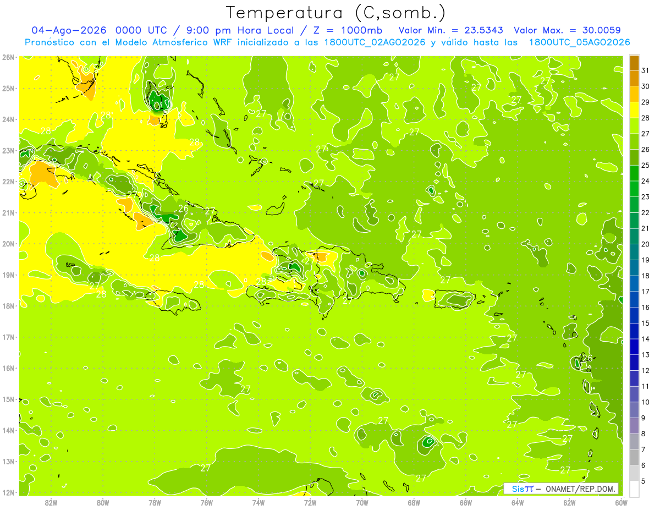Viewport: 660px width, 510px height.
Task: Click the latitude label "23N"
Action: (8, 150)
